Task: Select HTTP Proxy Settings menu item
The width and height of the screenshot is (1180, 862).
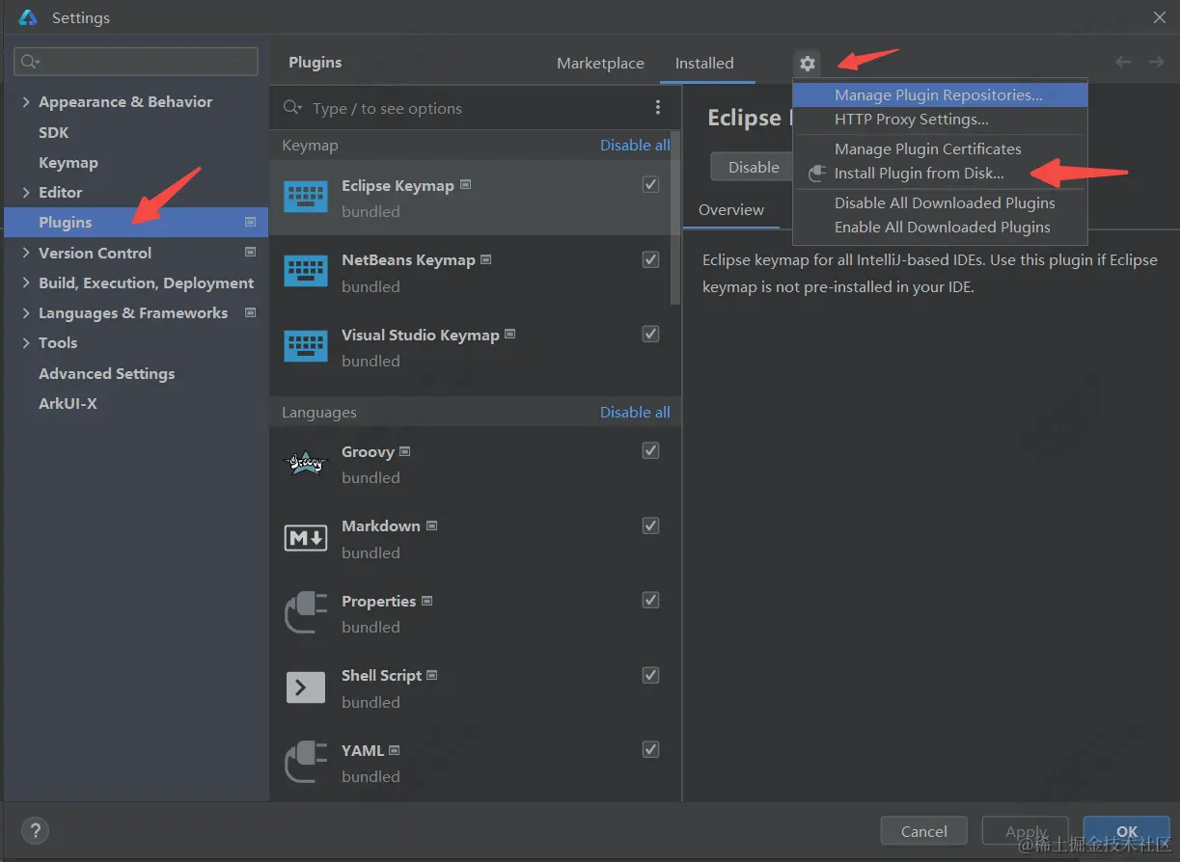Action: pyautogui.click(x=940, y=120)
